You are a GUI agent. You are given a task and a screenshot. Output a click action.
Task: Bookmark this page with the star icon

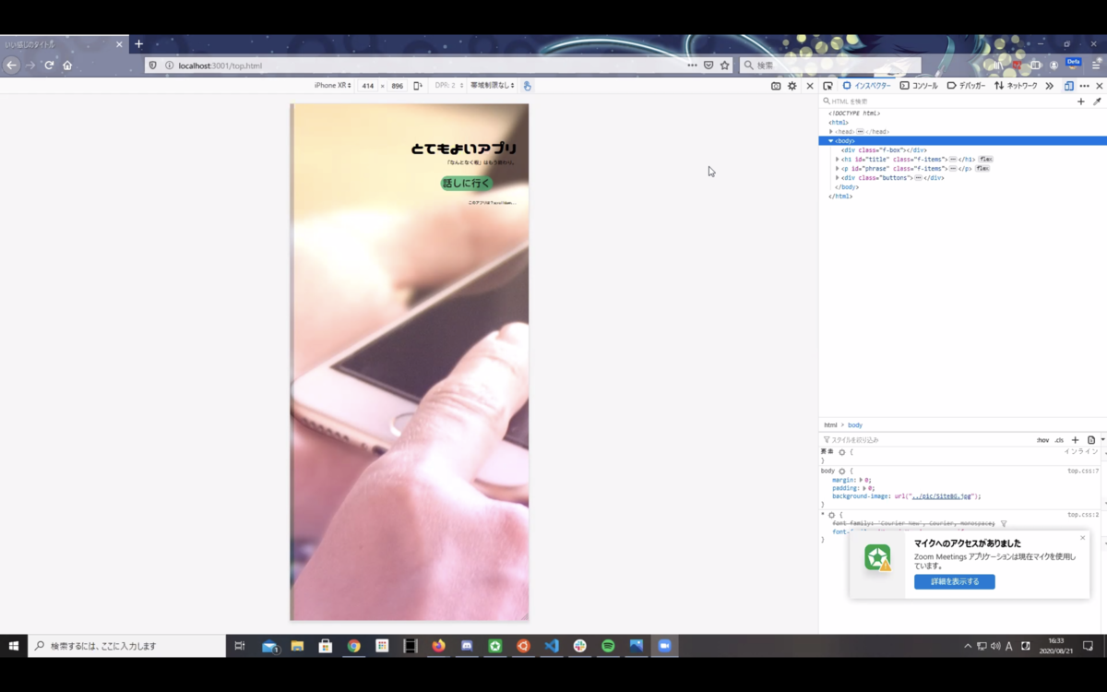(725, 66)
